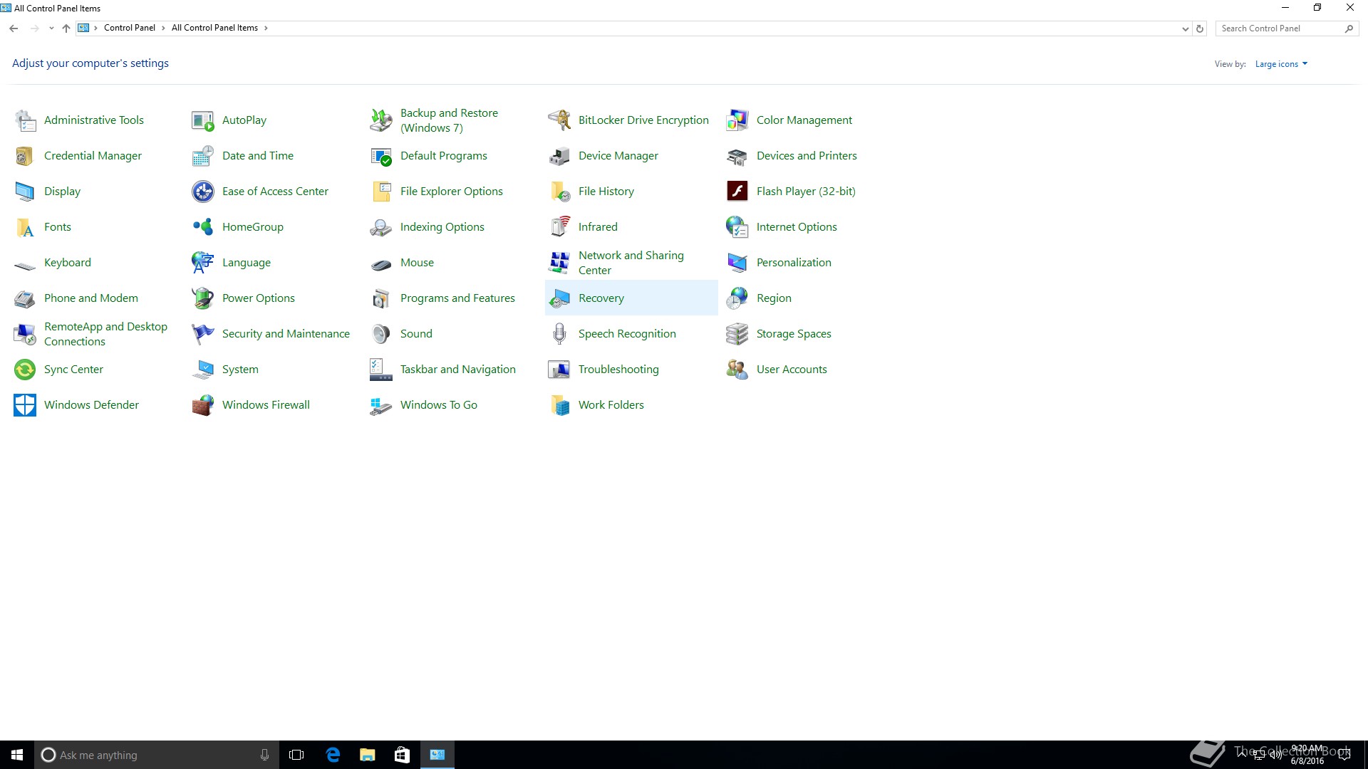Screen dimensions: 1368x769
Task: Open the Infrared icon
Action: [x=559, y=227]
